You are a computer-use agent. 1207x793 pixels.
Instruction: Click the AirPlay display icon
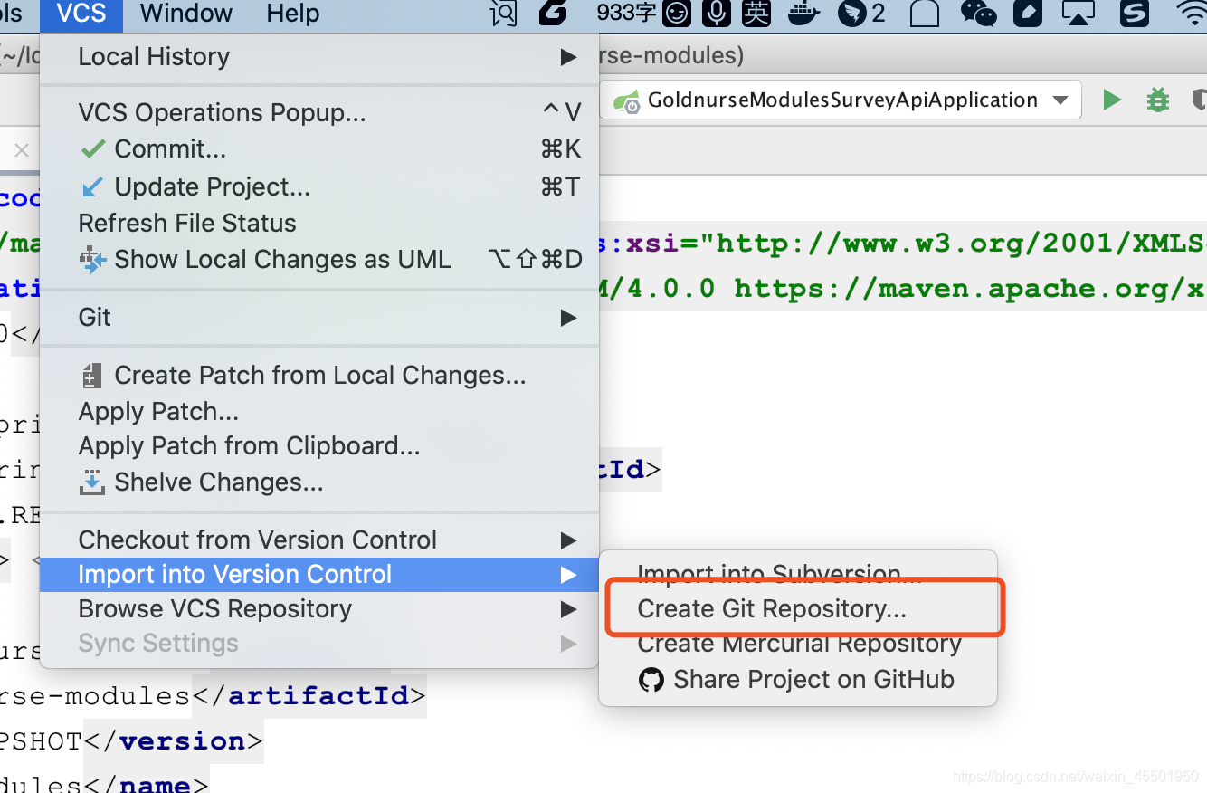[x=1079, y=14]
